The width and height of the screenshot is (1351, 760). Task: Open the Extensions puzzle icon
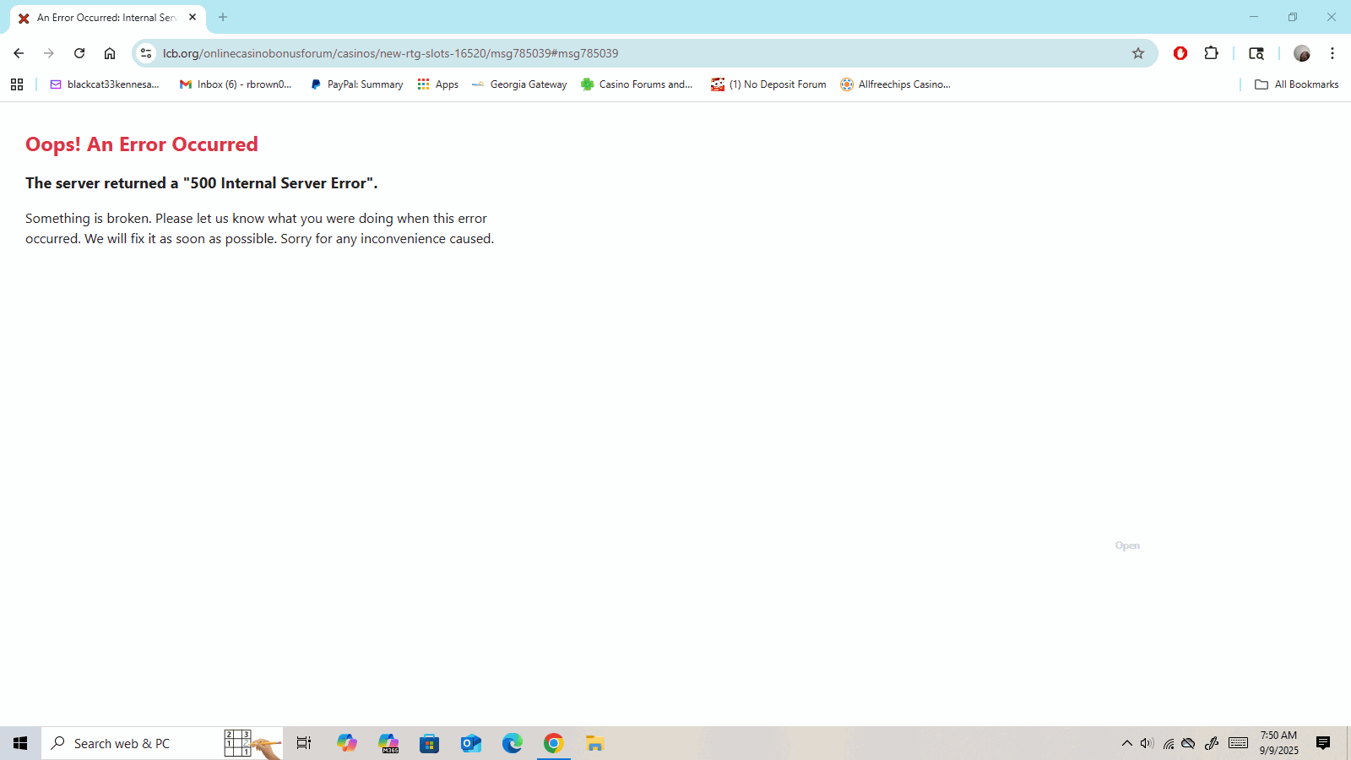(1211, 53)
